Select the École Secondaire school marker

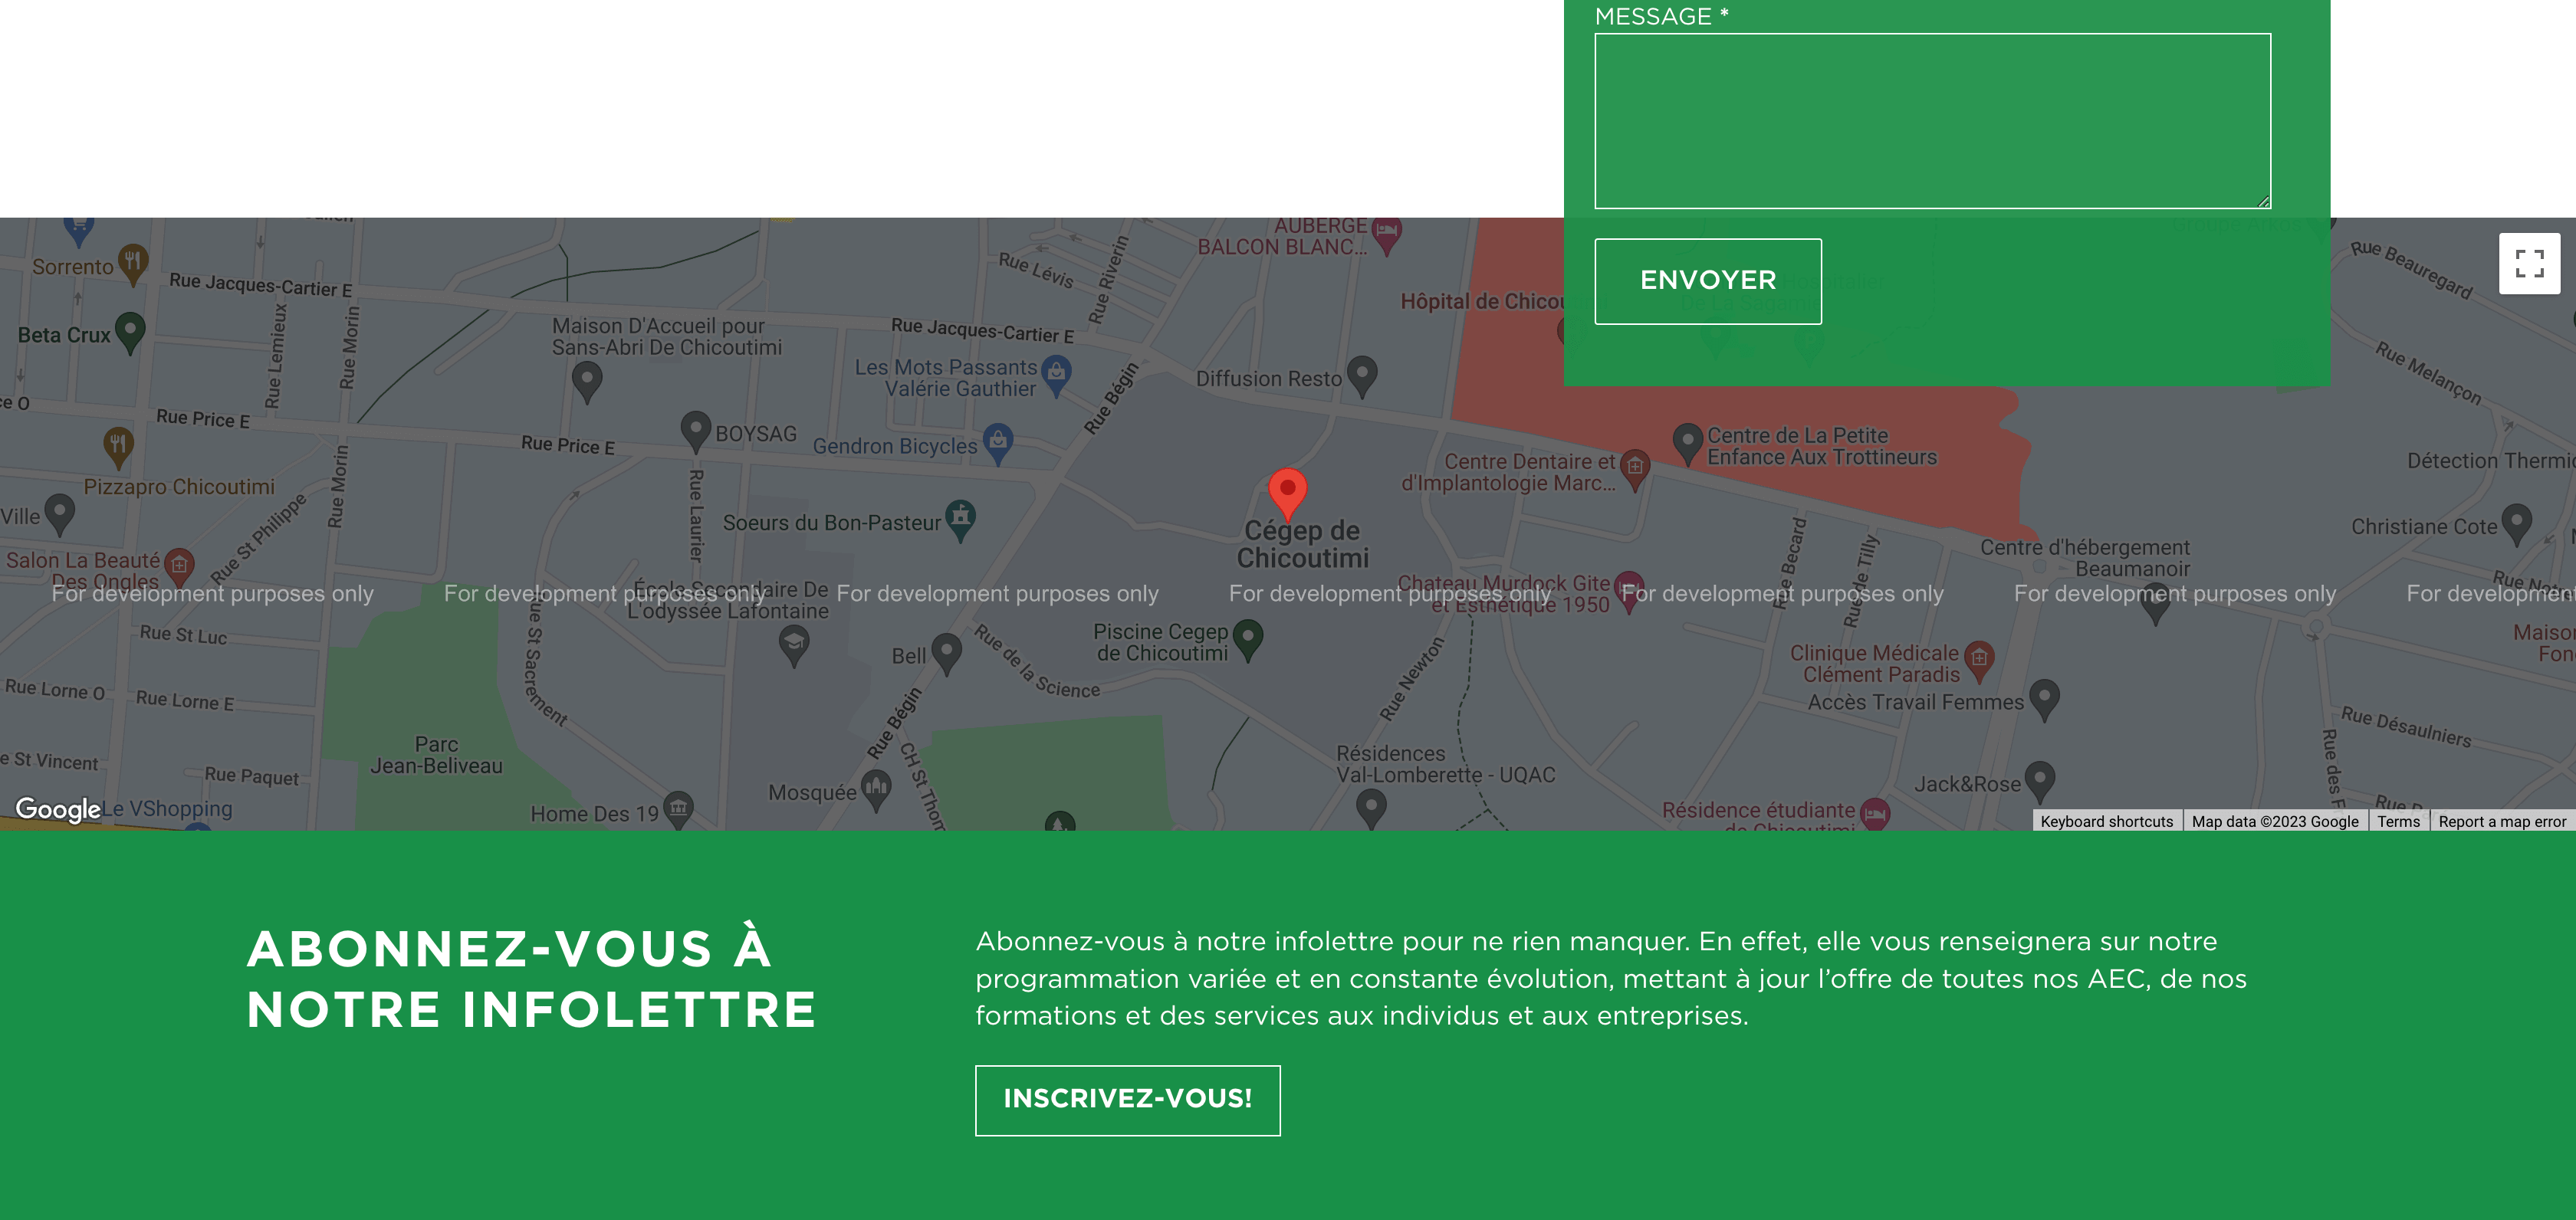click(x=794, y=645)
